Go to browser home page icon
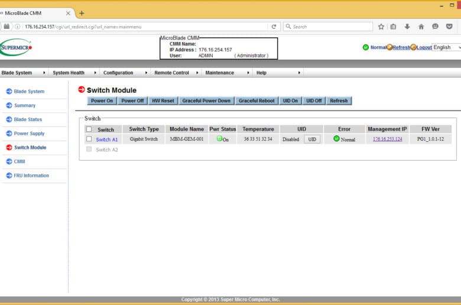 (x=421, y=27)
